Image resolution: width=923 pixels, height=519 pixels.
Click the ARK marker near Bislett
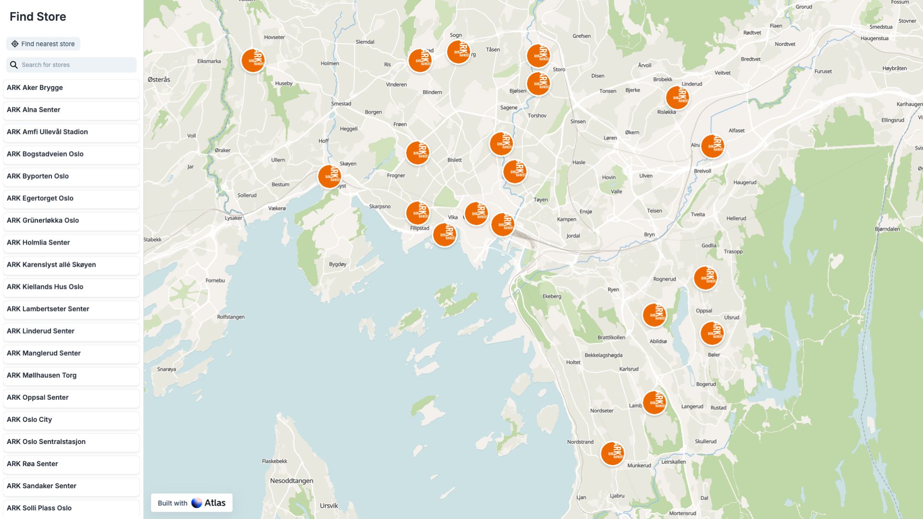(418, 153)
